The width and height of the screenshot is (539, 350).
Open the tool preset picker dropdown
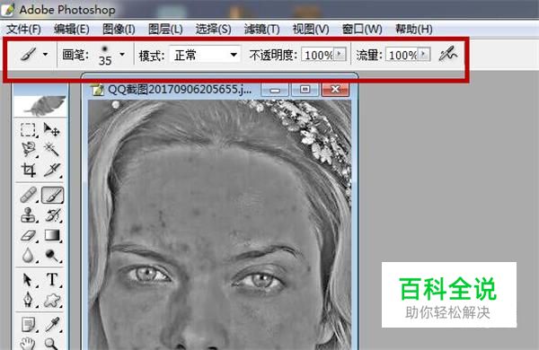[46, 54]
